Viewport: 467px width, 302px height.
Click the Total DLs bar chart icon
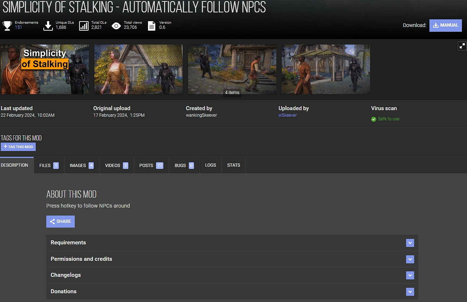pyautogui.click(x=84, y=26)
